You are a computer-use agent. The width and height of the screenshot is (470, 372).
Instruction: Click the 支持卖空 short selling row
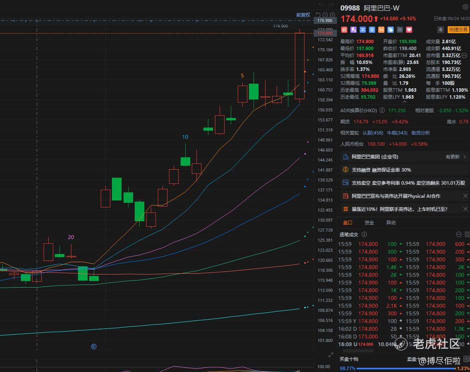pos(404,183)
